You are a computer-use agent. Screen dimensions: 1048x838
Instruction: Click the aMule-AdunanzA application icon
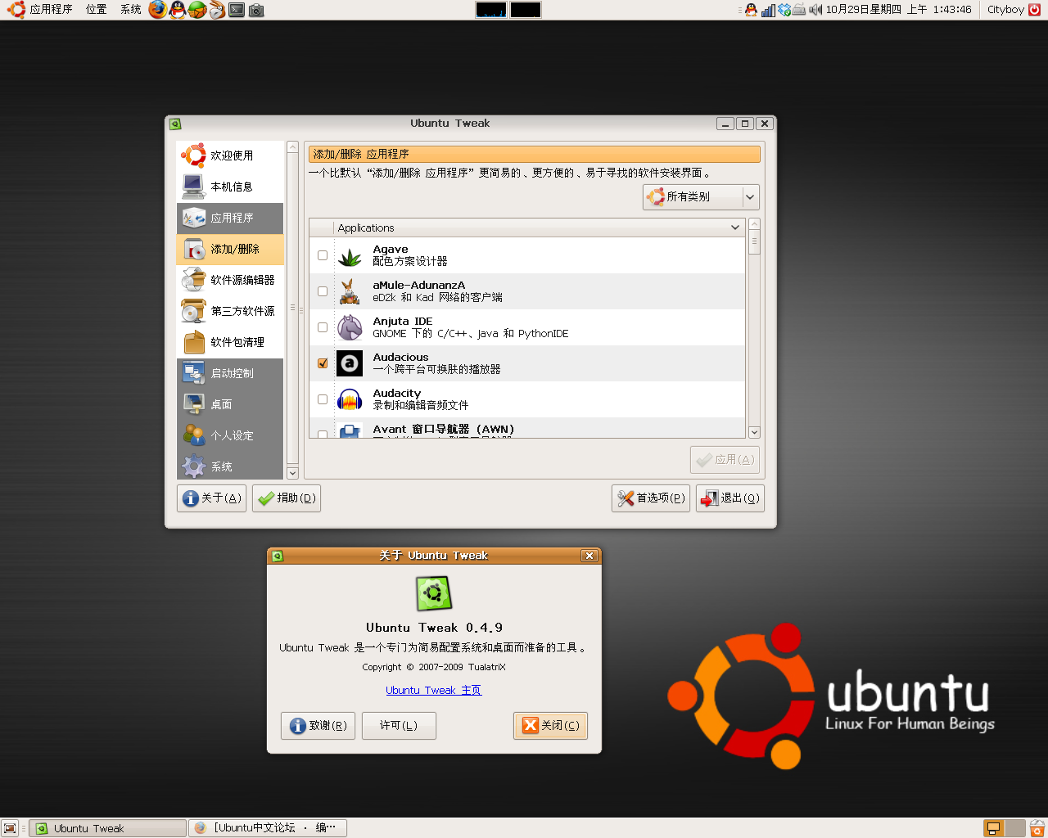tap(350, 291)
